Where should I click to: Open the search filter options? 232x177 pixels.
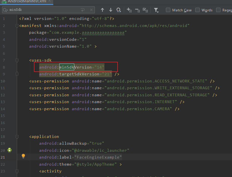[x=156, y=10]
